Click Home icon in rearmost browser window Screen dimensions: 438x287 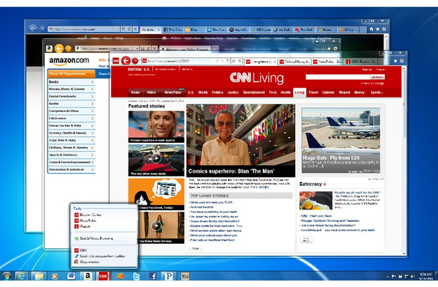coord(371,29)
